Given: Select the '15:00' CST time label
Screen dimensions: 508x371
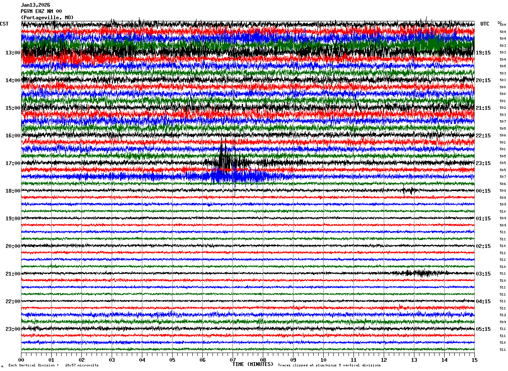Looking at the screenshot, I should 13,108.
